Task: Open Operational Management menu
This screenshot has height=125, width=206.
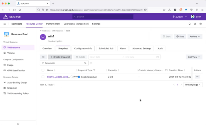Action: (76, 24)
